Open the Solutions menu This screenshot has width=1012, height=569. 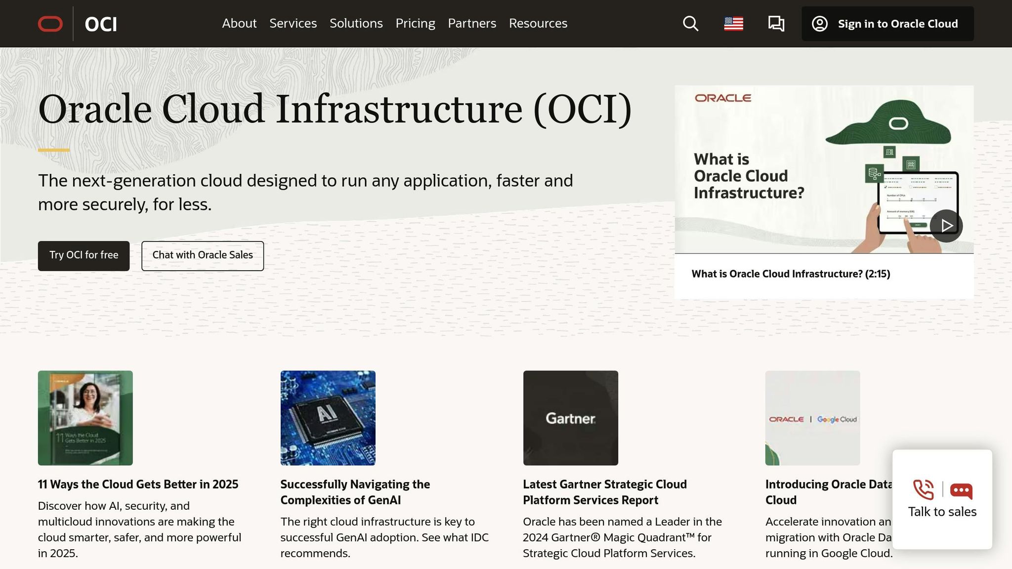356,23
